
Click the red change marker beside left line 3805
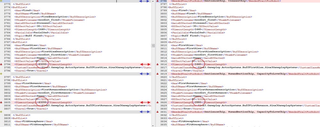1,102
